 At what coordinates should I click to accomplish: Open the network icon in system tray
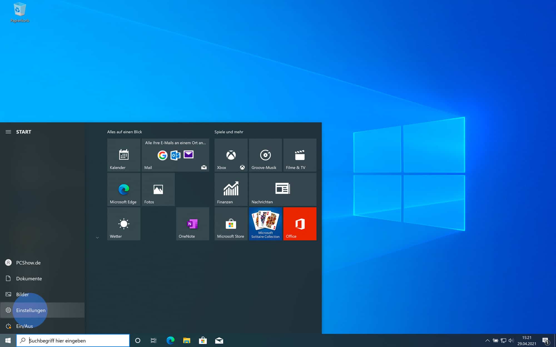503,340
